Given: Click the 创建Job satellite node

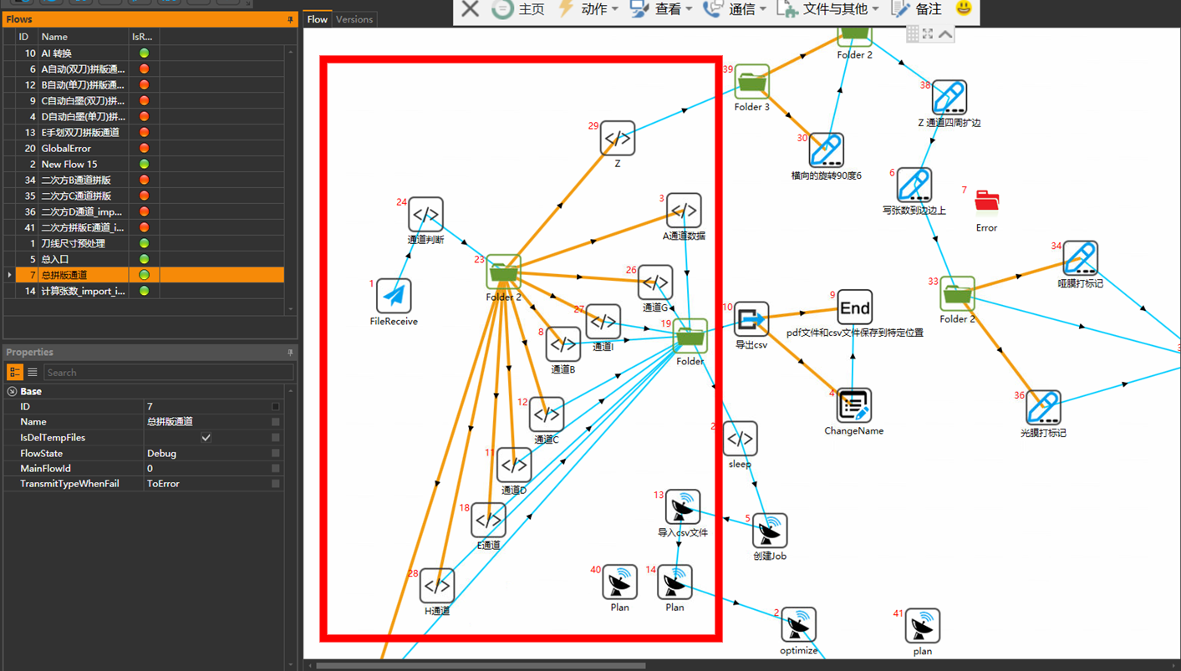Looking at the screenshot, I should point(770,531).
